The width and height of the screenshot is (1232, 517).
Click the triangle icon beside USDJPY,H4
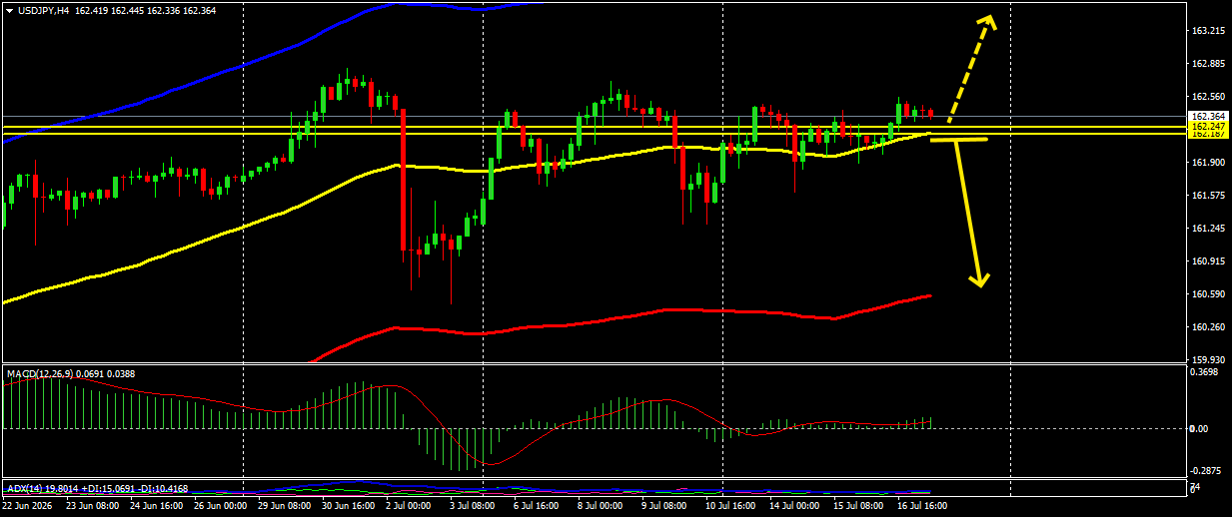[9, 10]
